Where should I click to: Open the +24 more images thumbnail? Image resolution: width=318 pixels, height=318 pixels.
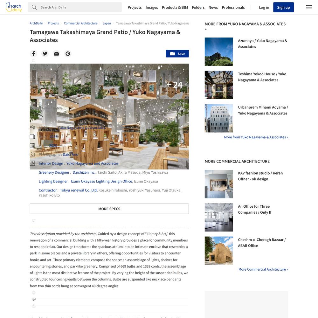[174, 85]
